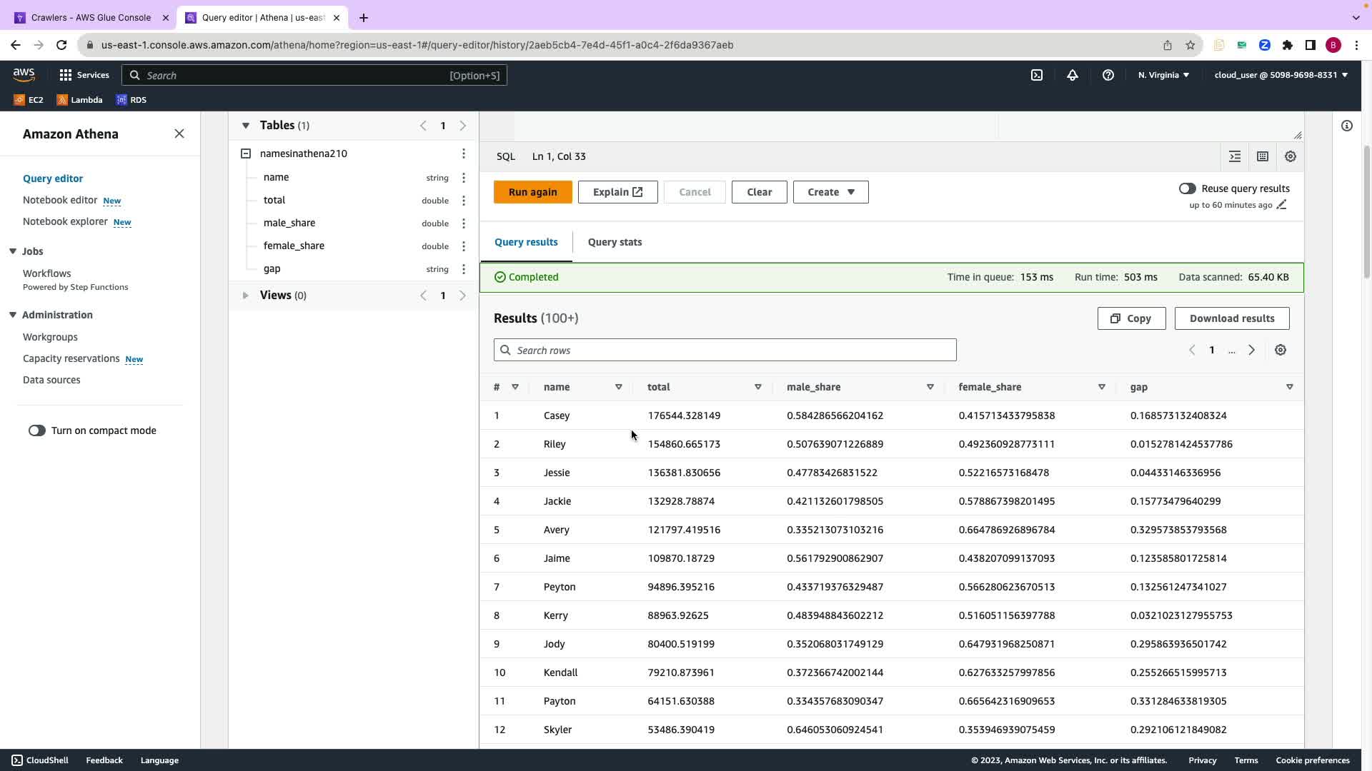Viewport: 1372px width, 771px height.
Task: Click Run again button
Action: coord(532,192)
